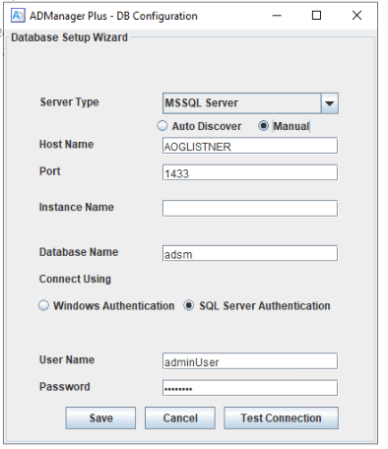Click the Database Name field with adsm
Image resolution: width=388 pixels, height=449 pixels.
(x=250, y=253)
